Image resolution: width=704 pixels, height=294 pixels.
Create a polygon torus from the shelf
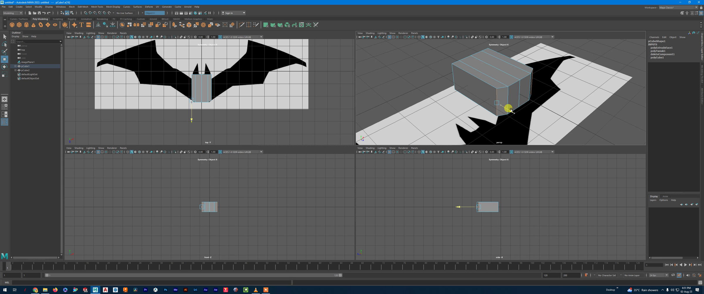click(x=40, y=25)
